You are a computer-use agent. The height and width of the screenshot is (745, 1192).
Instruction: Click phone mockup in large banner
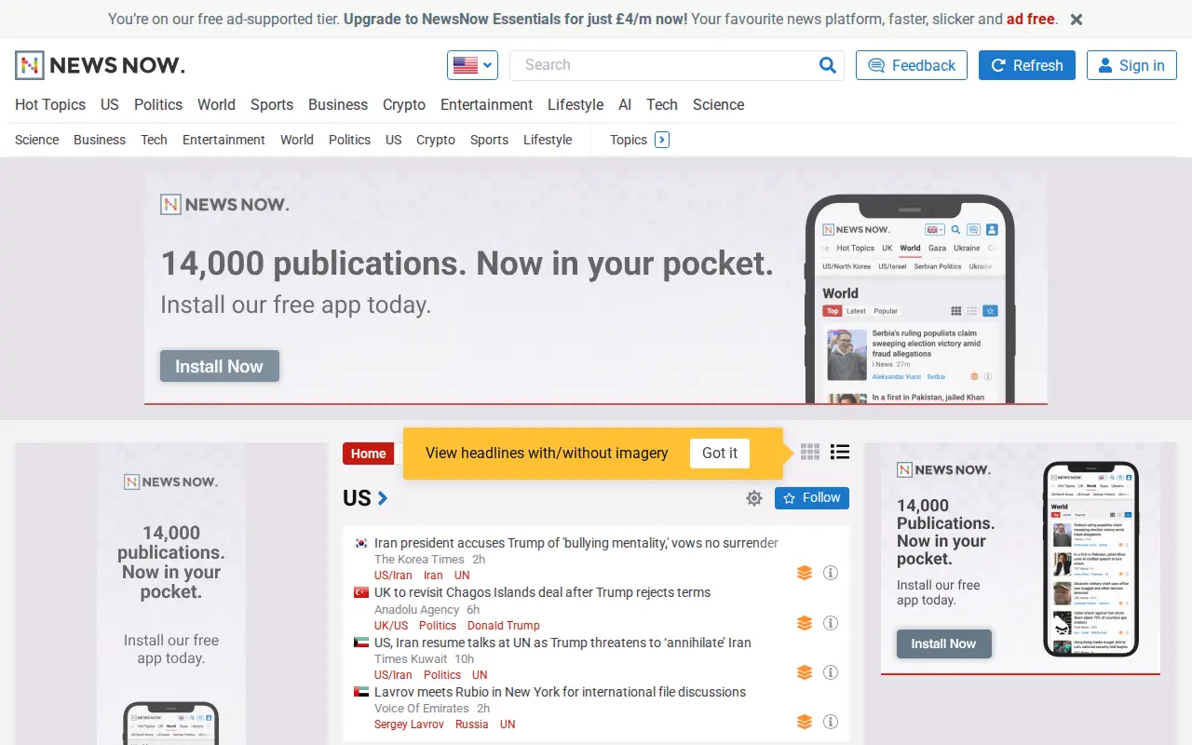pyautogui.click(x=910, y=299)
